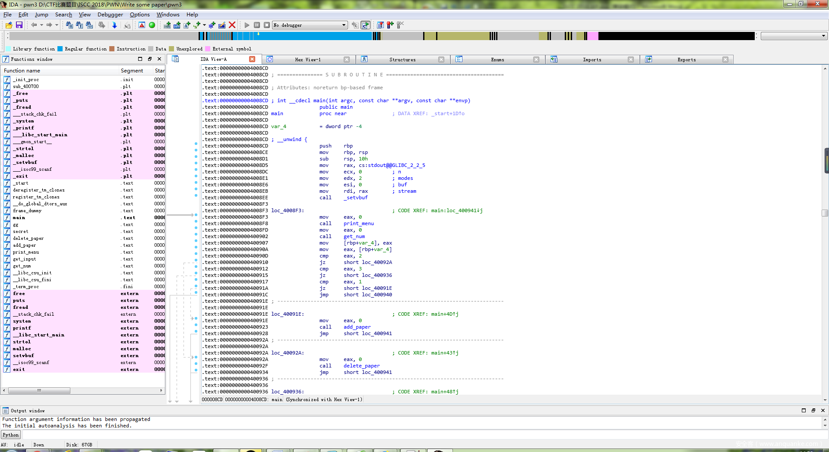Click the Save database icon

(x=19, y=25)
